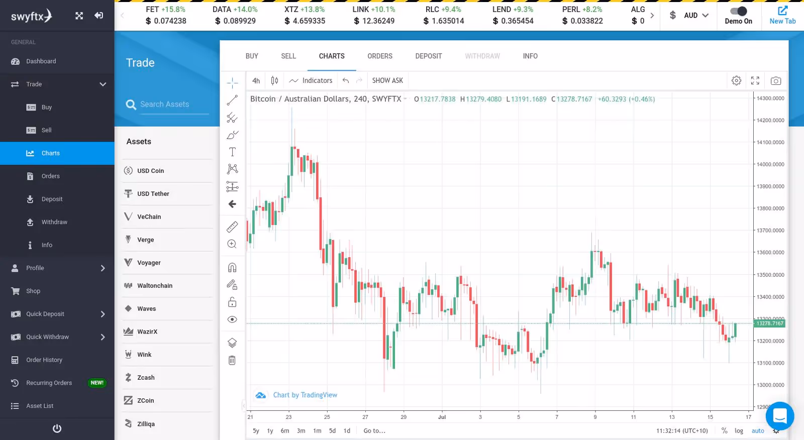
Task: Select the prediction and measurement tool
Action: pyautogui.click(x=232, y=187)
